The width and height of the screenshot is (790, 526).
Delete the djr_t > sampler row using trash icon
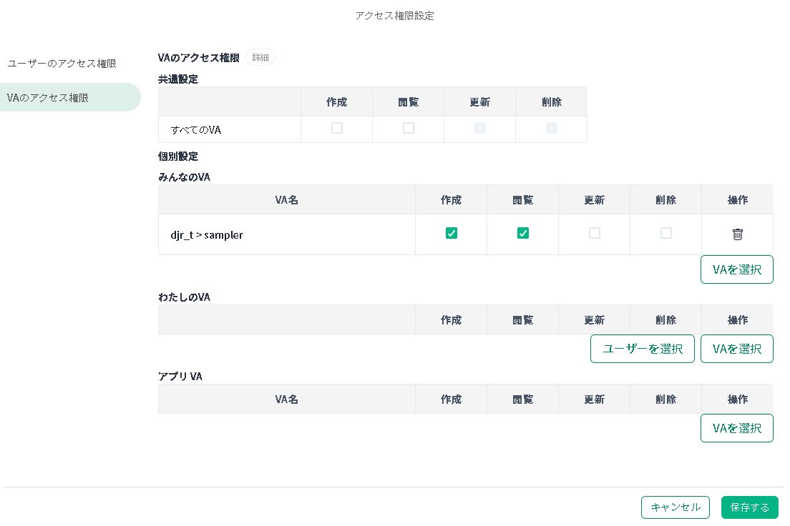point(737,234)
